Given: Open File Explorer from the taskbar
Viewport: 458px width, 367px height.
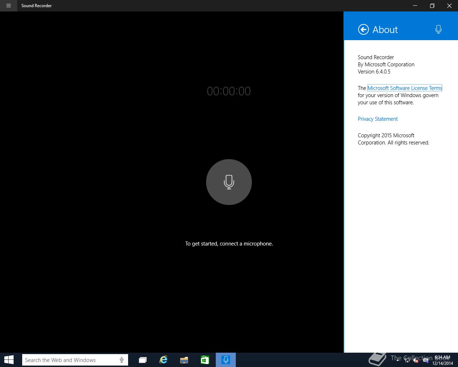Looking at the screenshot, I should [184, 360].
